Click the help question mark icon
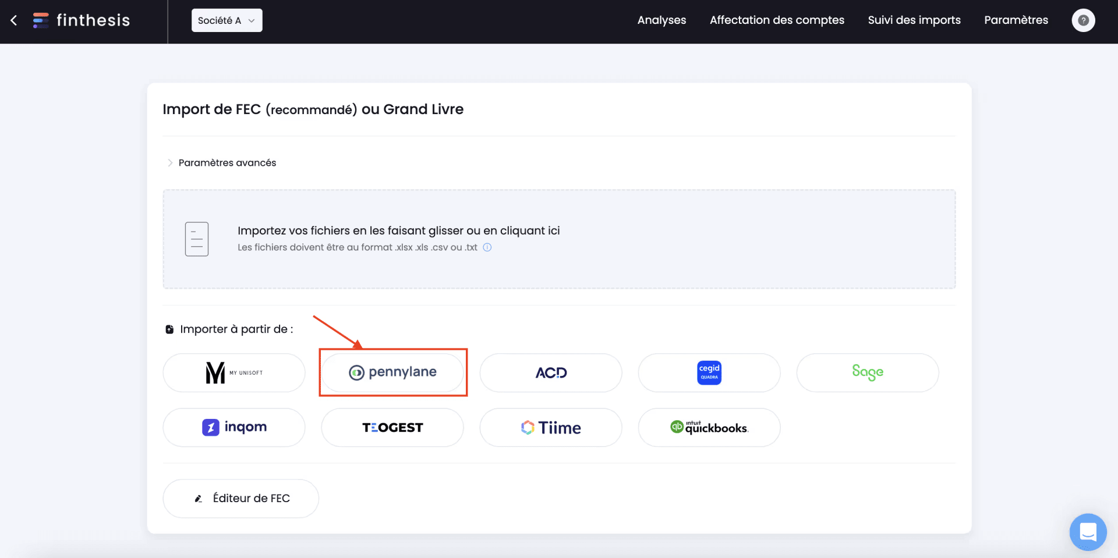1118x558 pixels. click(x=1084, y=20)
